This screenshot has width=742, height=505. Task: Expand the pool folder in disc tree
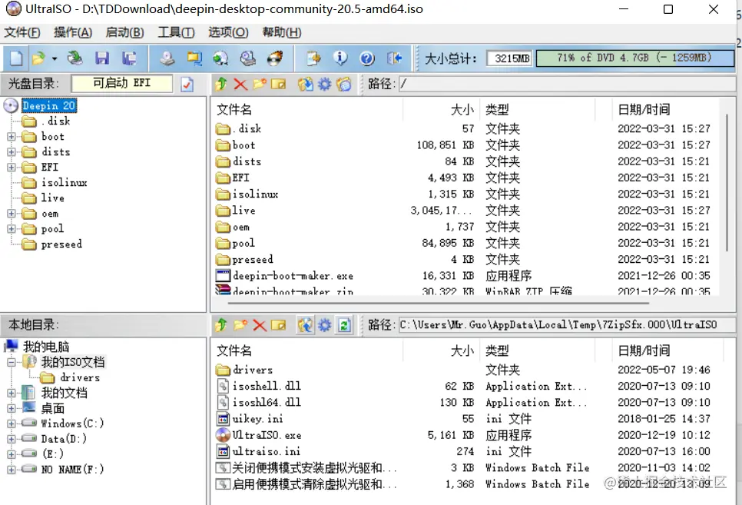(x=12, y=229)
